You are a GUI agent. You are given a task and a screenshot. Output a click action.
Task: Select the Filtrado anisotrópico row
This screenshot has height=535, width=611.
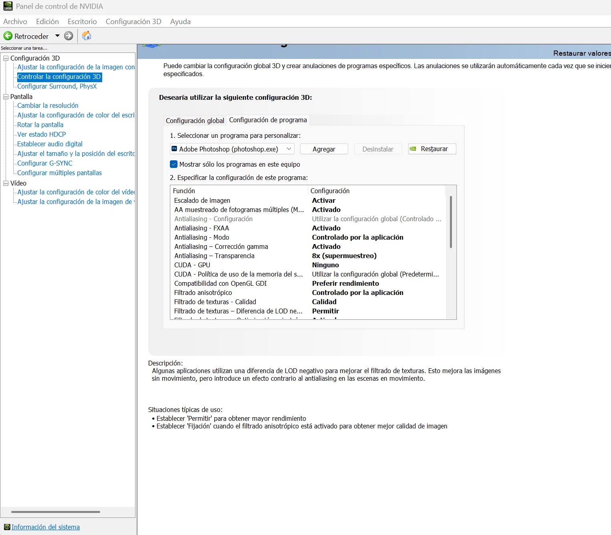click(x=308, y=293)
